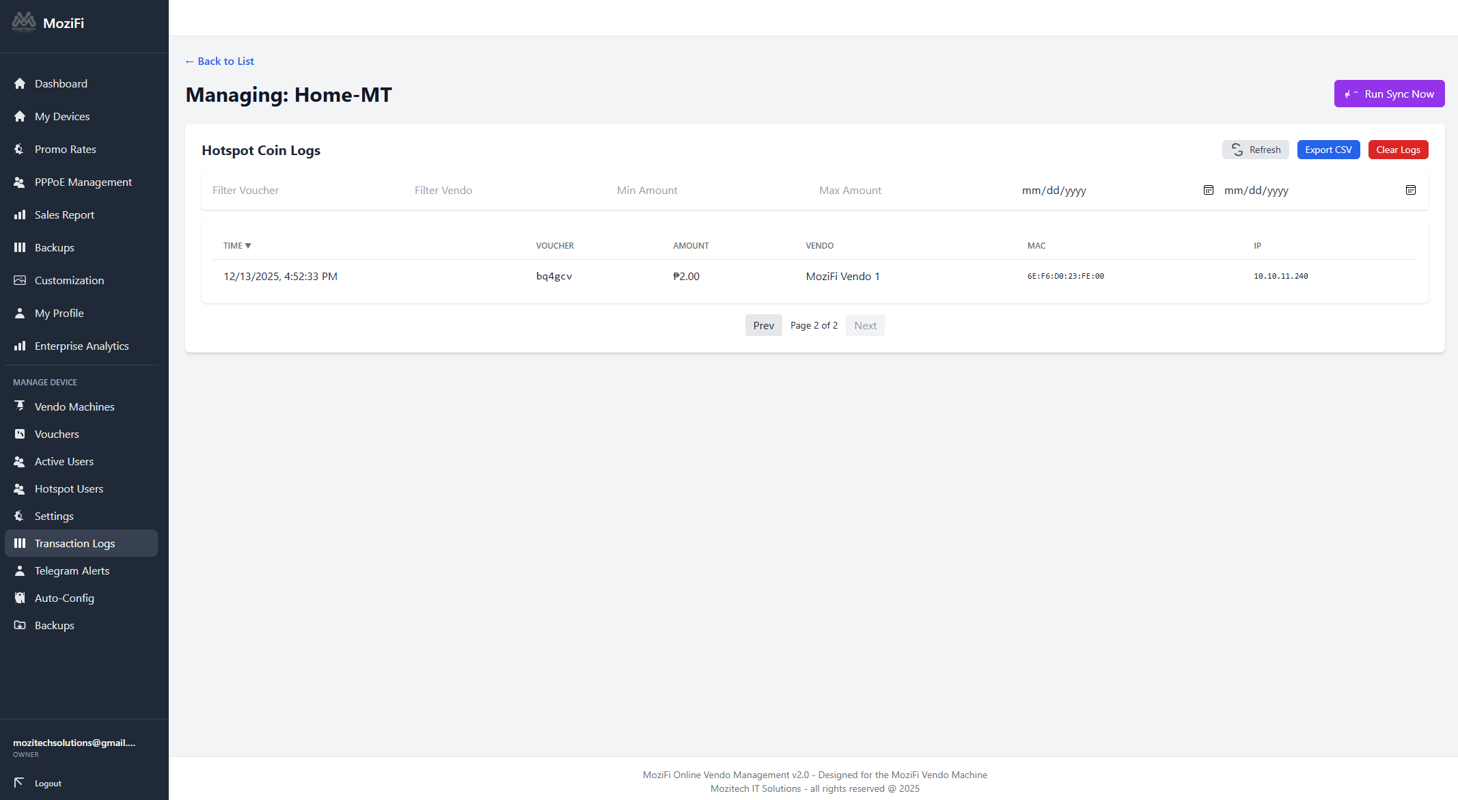Click the Customization image icon
This screenshot has width=1458, height=800.
[20, 280]
